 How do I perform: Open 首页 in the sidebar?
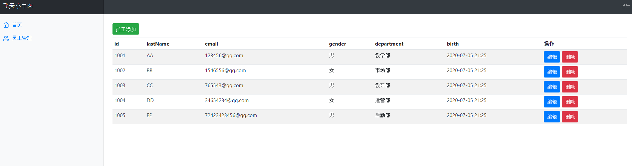tap(17, 25)
